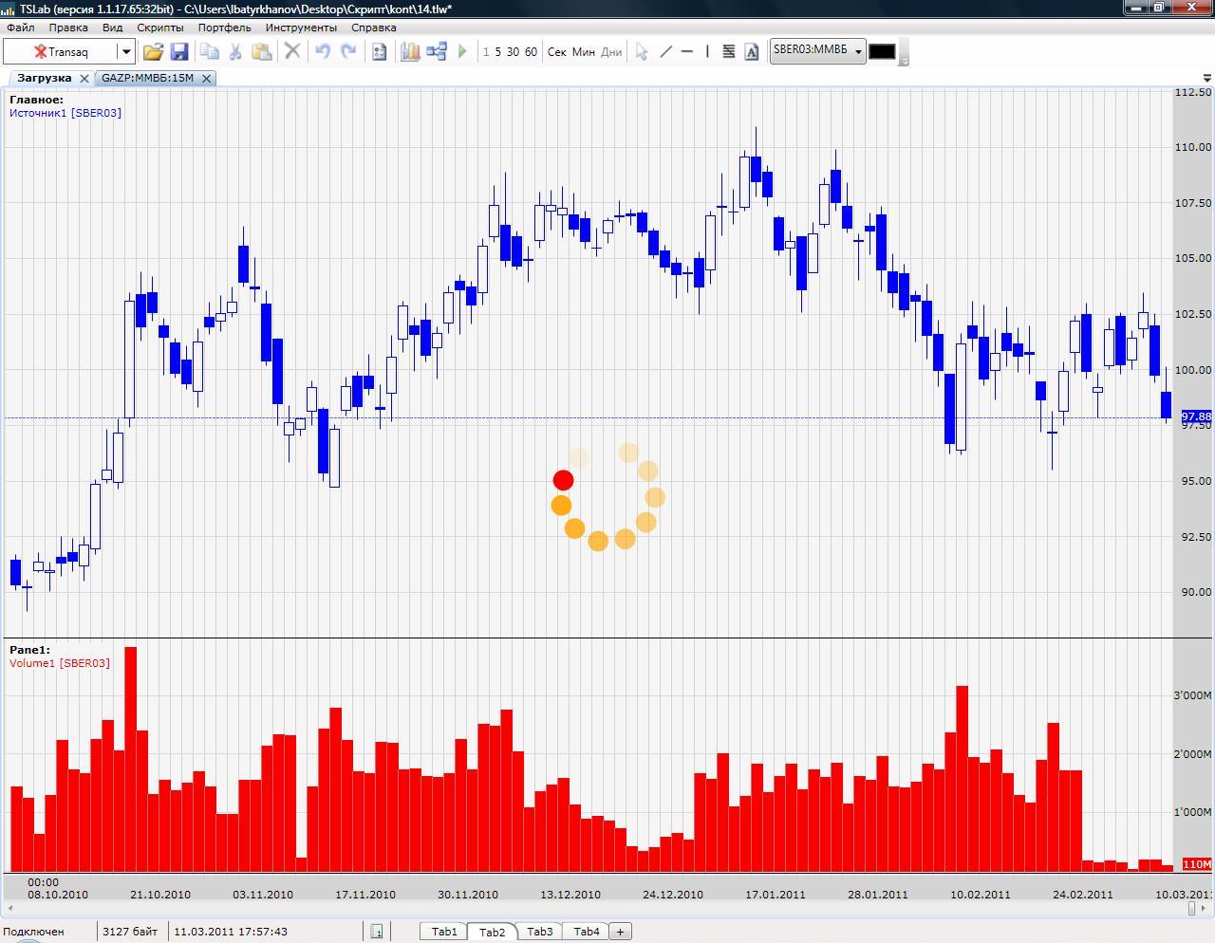Click the Volume1 [SBER03] legend label
Viewport: 1215px width, 943px height.
[60, 663]
